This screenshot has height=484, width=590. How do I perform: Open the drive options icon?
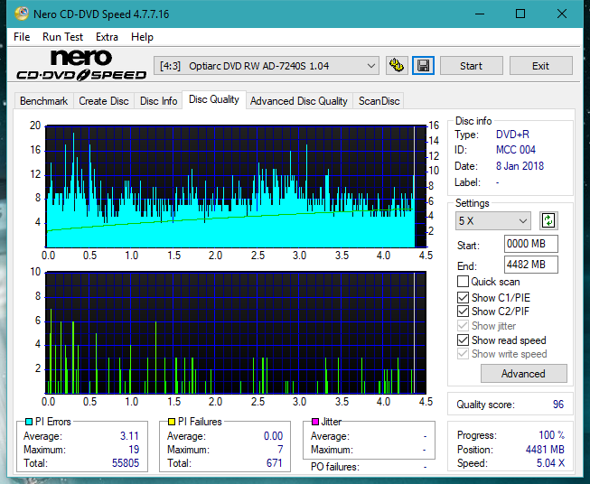click(x=397, y=66)
